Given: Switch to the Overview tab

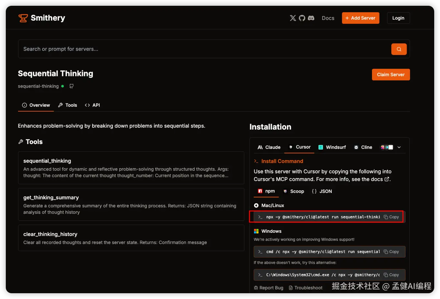Looking at the screenshot, I should click(x=36, y=105).
